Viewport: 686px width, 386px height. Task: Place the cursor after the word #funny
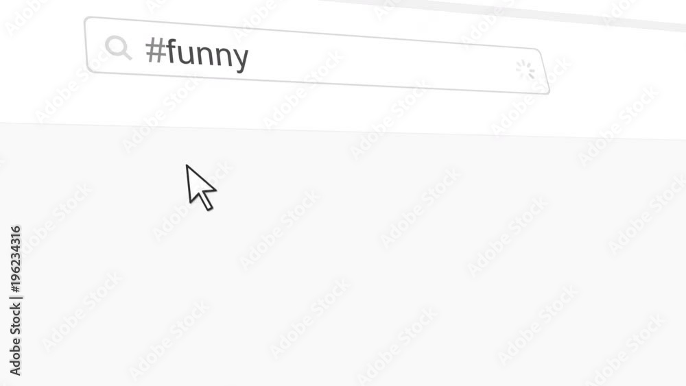point(250,58)
